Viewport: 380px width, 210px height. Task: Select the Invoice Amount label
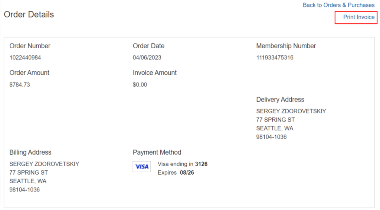click(155, 73)
